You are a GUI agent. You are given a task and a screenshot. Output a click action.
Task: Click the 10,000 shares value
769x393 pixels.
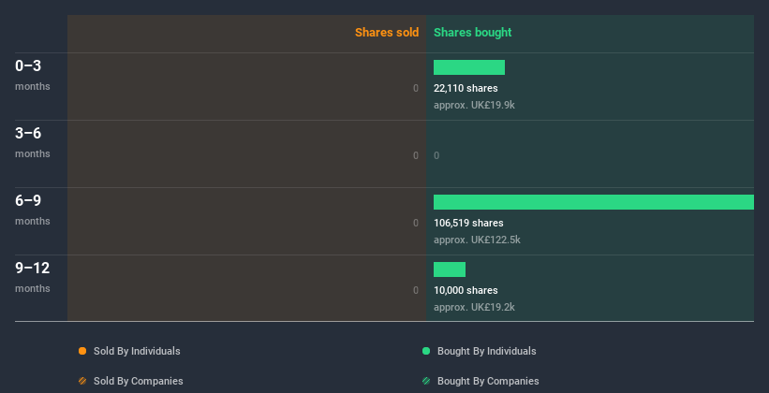click(x=466, y=290)
